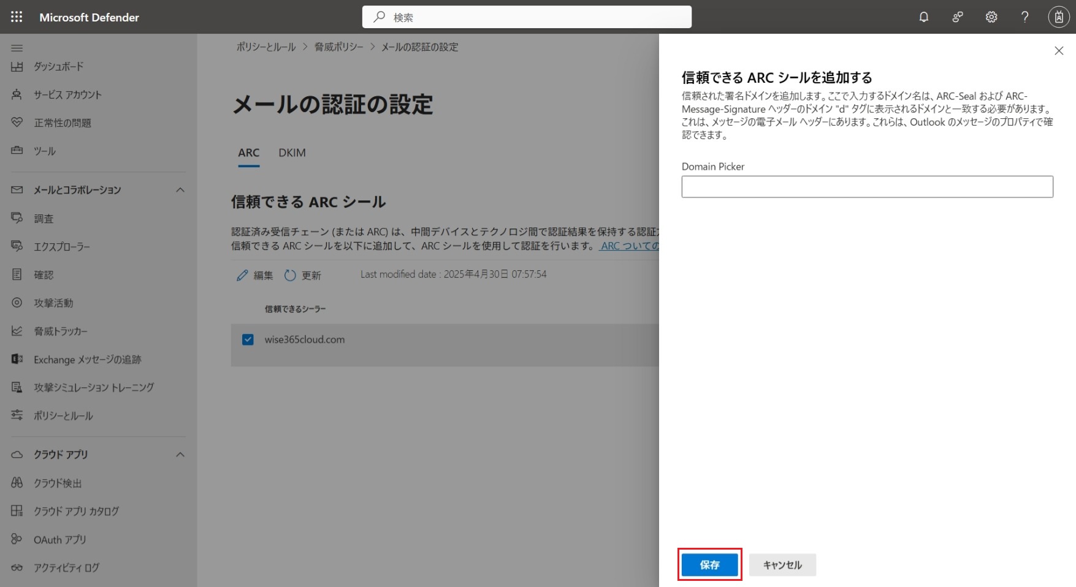Image resolution: width=1076 pixels, height=587 pixels.
Task: Click the Domain Picker input field
Action: point(867,187)
